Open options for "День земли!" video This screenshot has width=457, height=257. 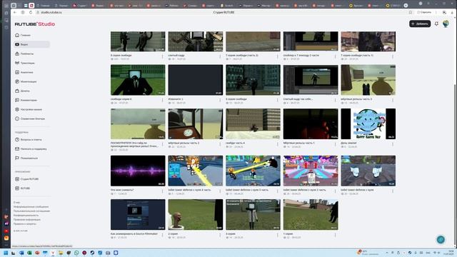(x=393, y=144)
